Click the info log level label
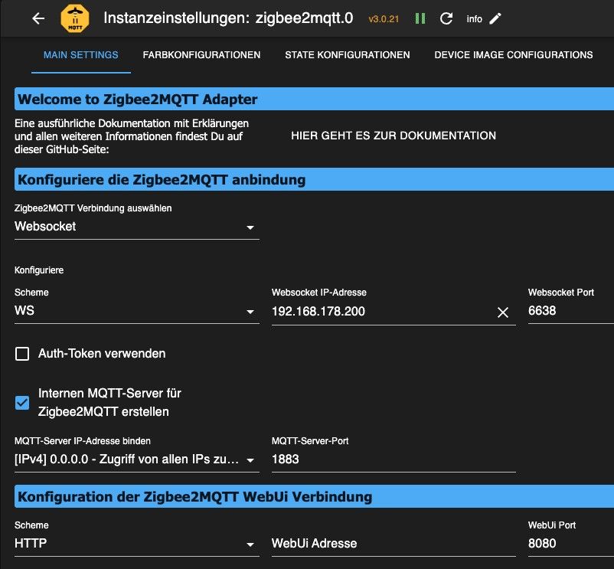This screenshot has width=614, height=569. [474, 19]
